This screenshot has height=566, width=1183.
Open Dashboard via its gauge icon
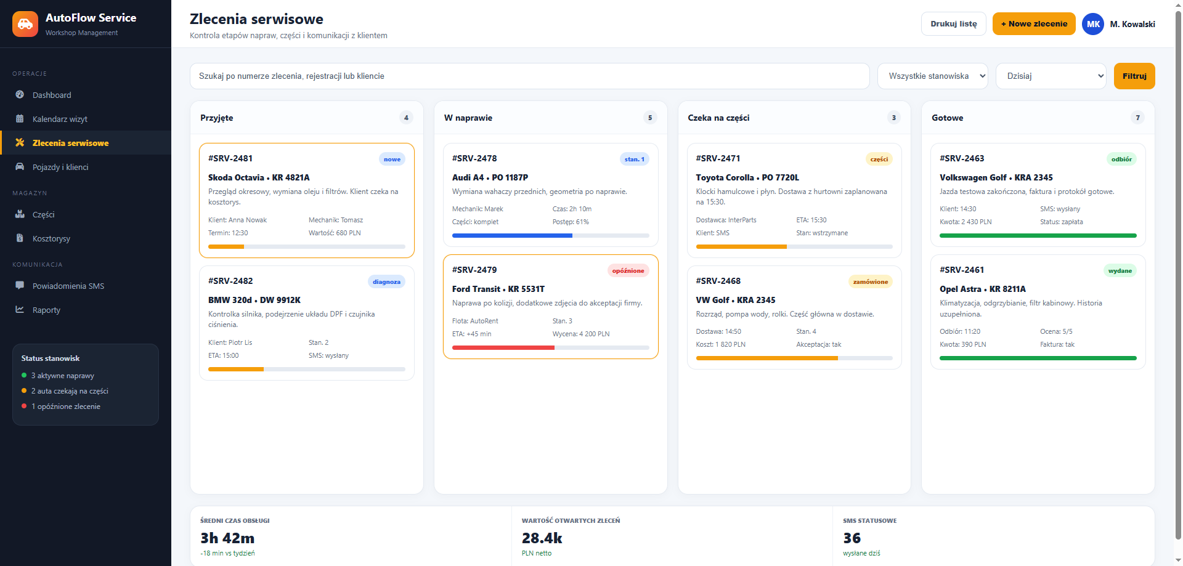(x=20, y=95)
